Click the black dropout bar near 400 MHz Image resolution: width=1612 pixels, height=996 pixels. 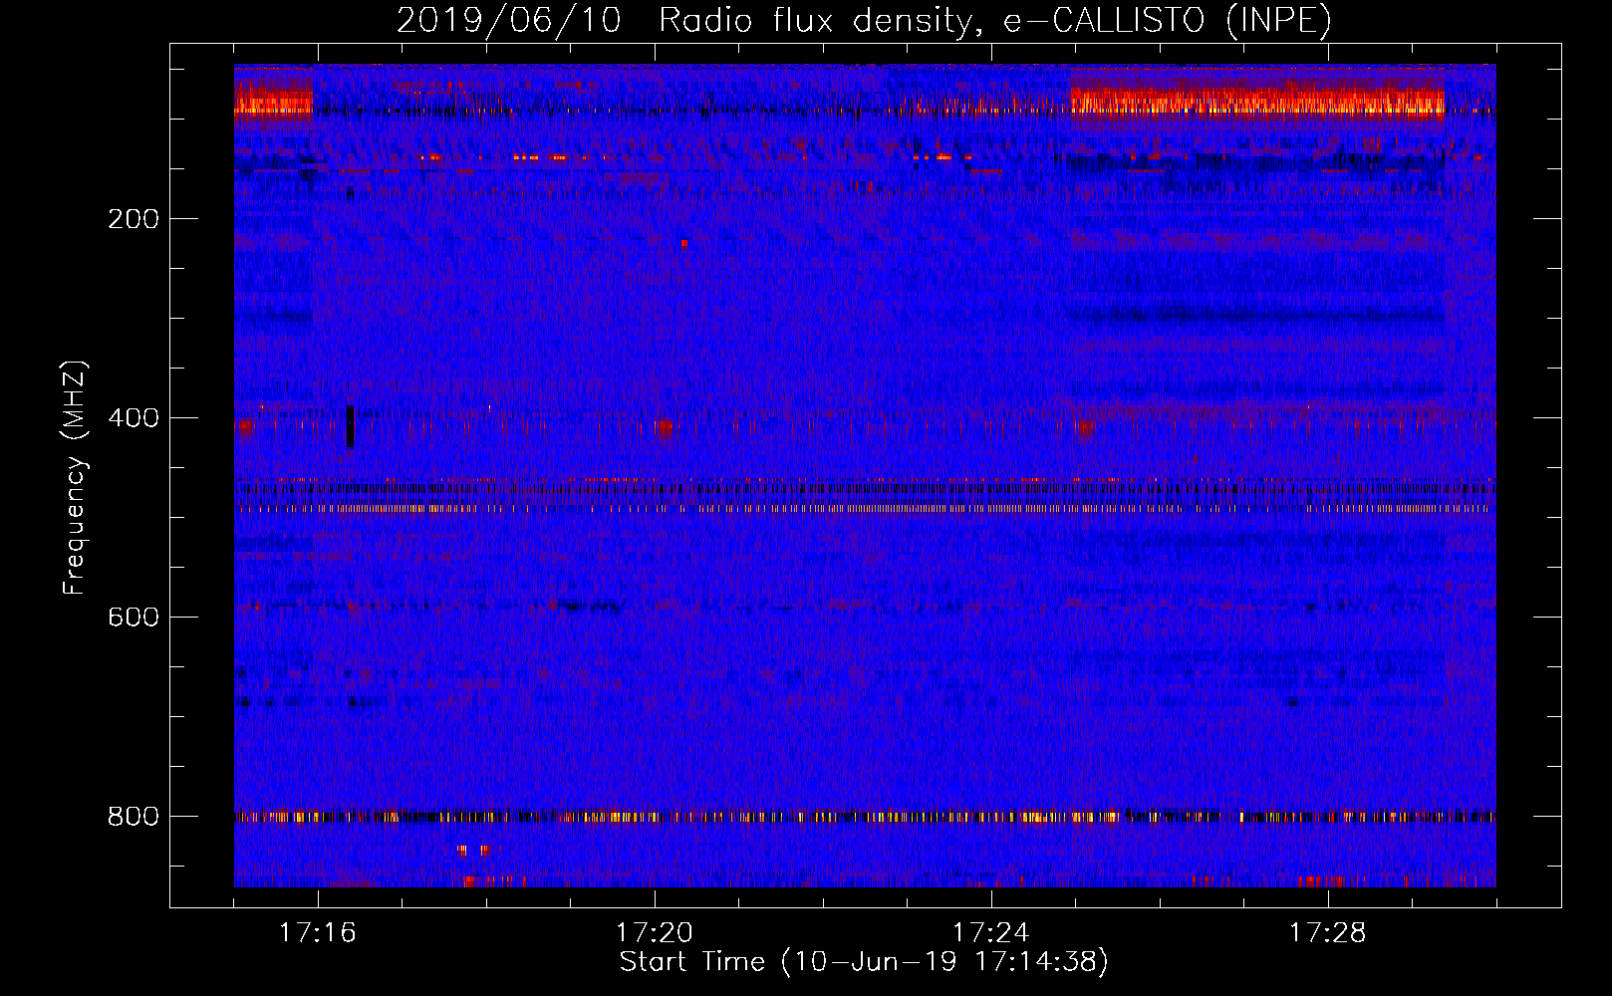click(350, 426)
